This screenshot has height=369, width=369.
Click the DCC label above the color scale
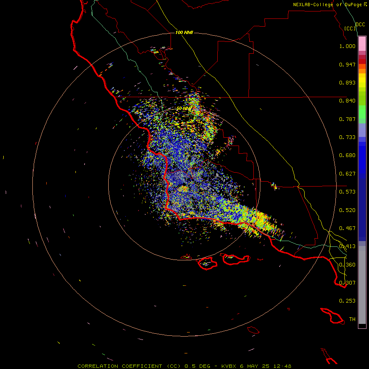pos(360,25)
